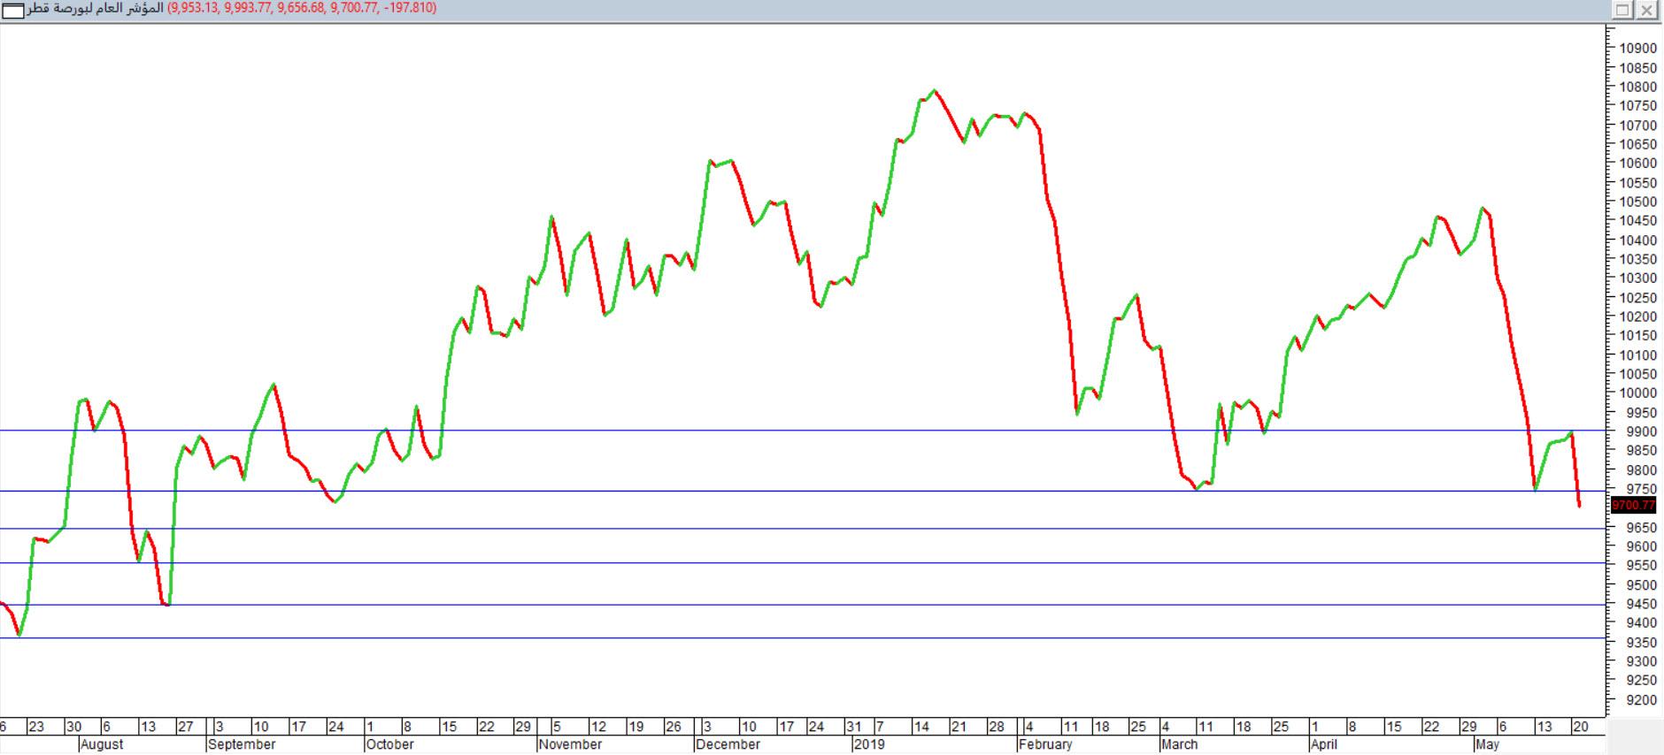
Task: Maximize the chart window
Action: coord(1622,10)
